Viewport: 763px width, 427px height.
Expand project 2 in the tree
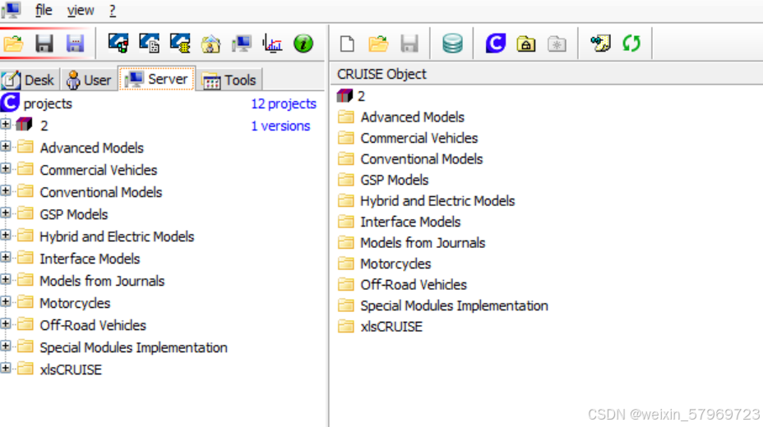[x=6, y=124]
